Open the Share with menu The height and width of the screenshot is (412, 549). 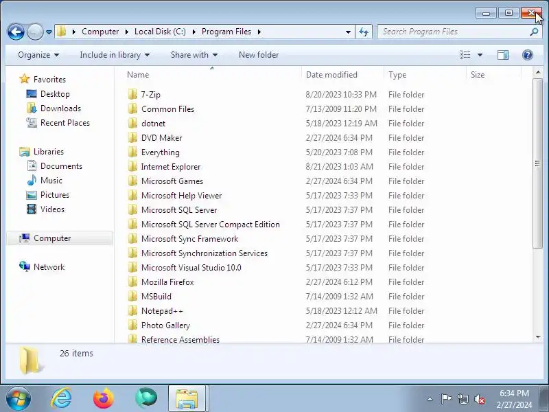tap(194, 55)
